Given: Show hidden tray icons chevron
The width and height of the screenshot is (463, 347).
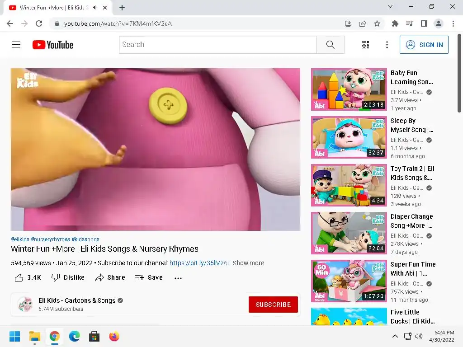Looking at the screenshot, I should tap(395, 336).
